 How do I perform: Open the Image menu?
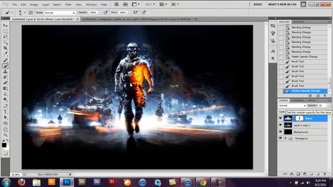(33, 5)
